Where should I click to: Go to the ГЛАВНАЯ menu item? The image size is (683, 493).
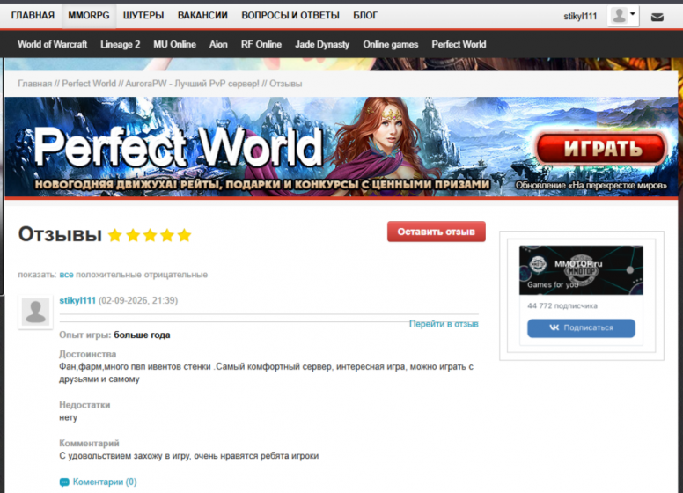click(x=33, y=16)
